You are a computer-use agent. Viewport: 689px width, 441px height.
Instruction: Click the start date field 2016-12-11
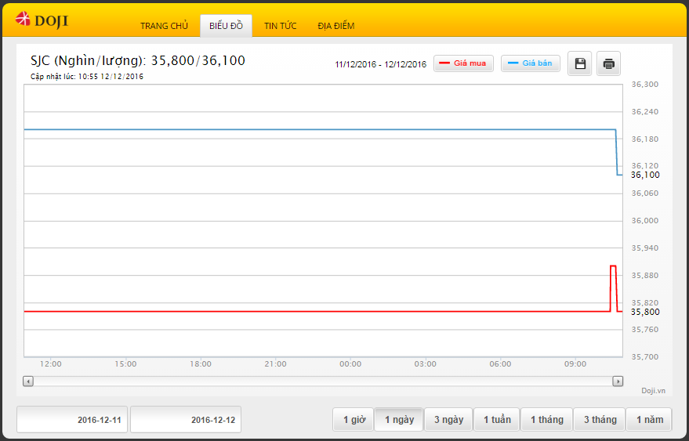(72, 420)
